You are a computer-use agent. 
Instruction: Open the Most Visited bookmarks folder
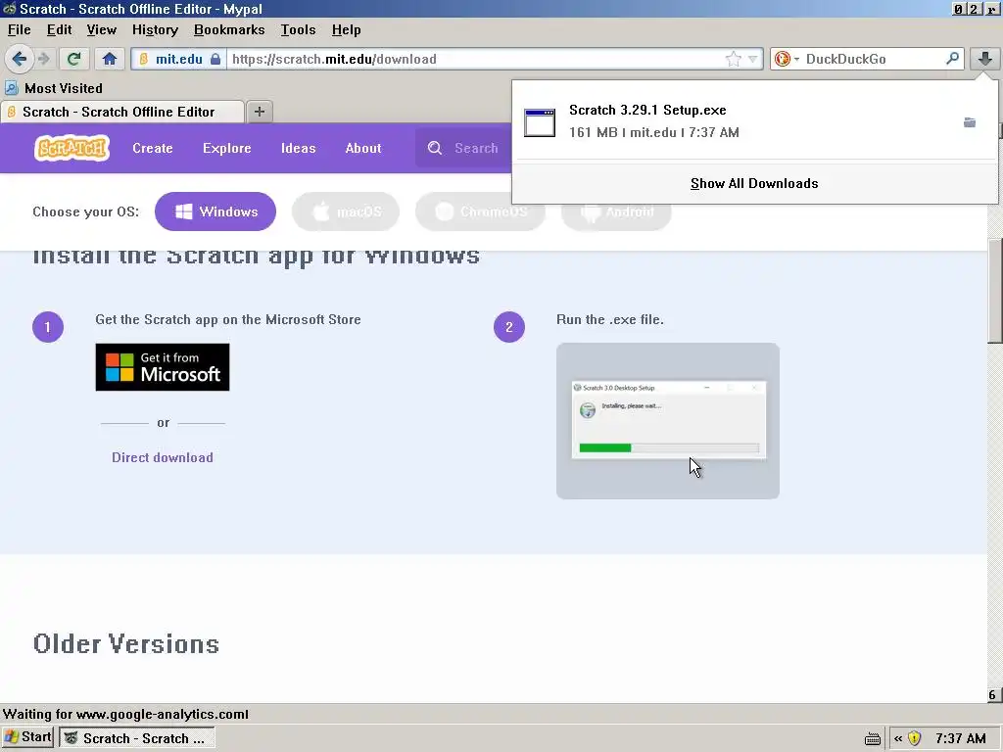pyautogui.click(x=54, y=88)
